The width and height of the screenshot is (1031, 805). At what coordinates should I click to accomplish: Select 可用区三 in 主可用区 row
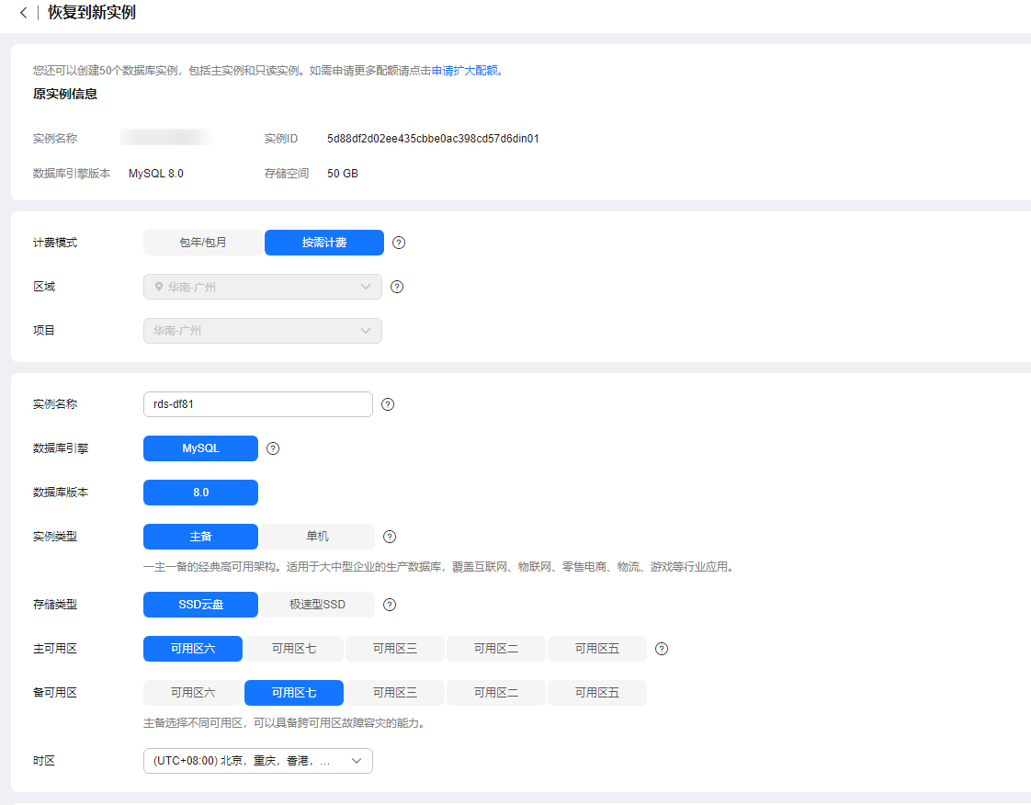[395, 649]
